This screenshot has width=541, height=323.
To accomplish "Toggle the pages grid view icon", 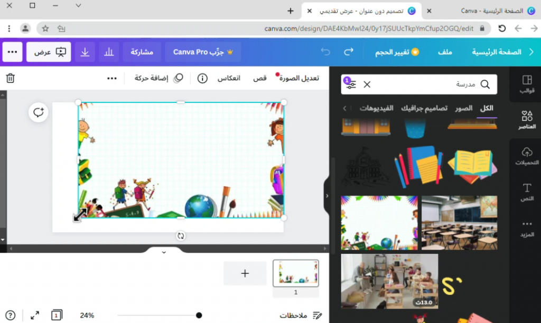I will (56, 315).
